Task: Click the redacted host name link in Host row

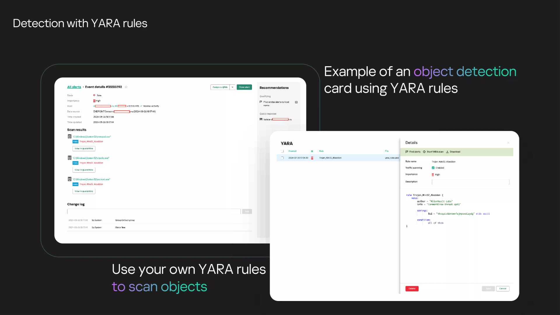Action: click(104, 106)
